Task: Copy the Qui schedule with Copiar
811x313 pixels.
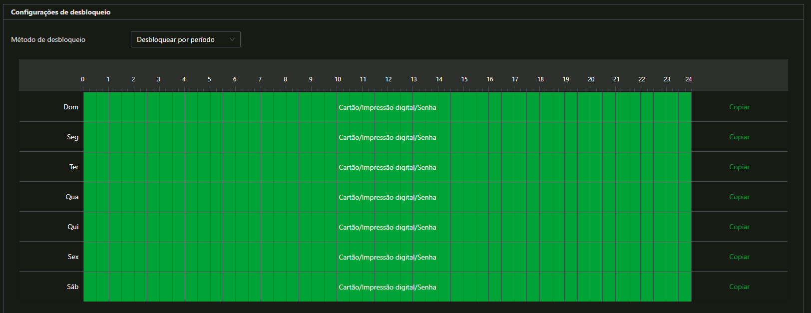Action: (x=739, y=227)
